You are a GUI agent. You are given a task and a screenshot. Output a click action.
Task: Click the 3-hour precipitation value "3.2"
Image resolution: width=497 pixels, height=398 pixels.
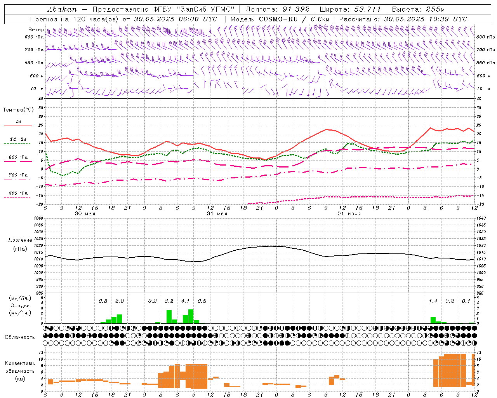[169, 301]
